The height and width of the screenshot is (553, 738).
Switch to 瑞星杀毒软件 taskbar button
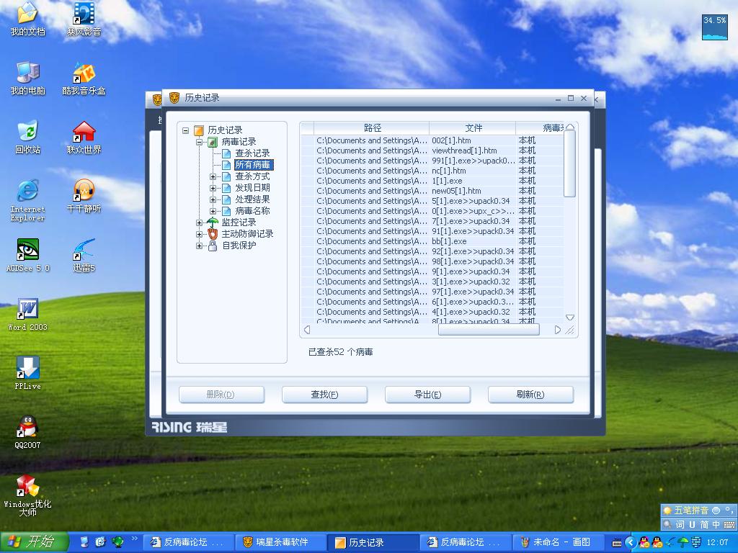click(x=281, y=542)
